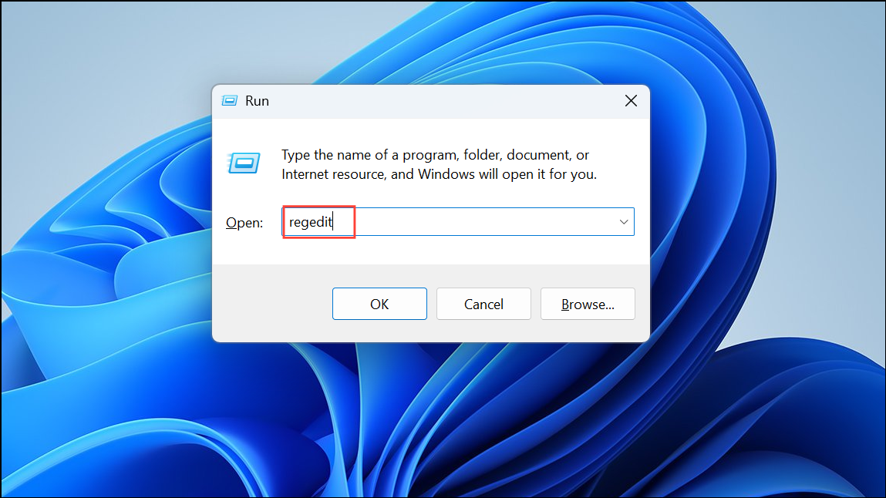Screen dimensions: 886x498
Task: Click the highlighted regedit entry box
Action: (318, 221)
